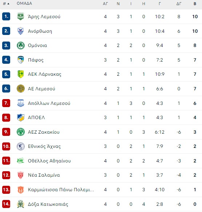Click the Δόξα Κατωκοπιάς club crest
202x212 pixels.
(21, 204)
